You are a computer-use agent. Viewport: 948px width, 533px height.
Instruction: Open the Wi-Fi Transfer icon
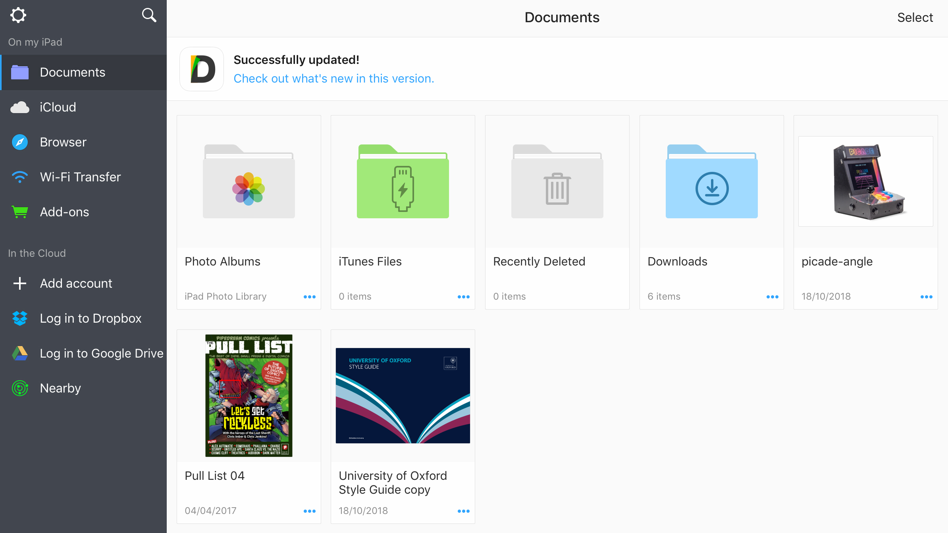(20, 177)
